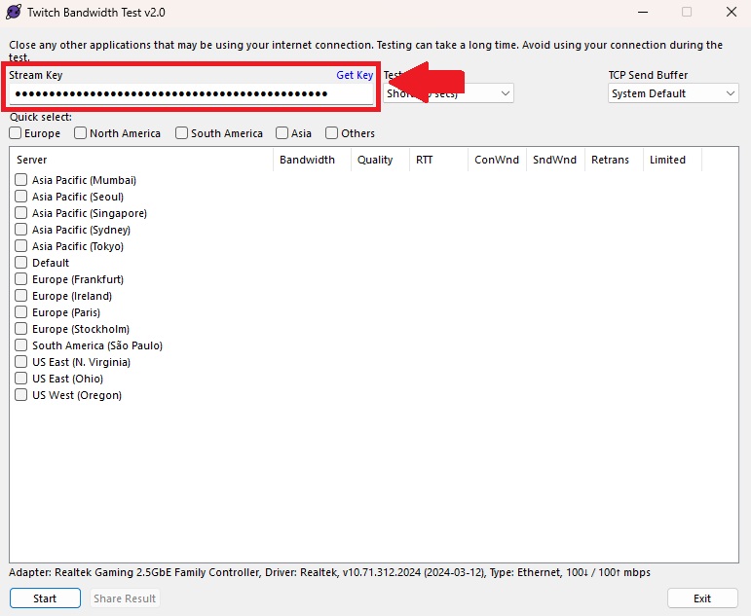This screenshot has width=751, height=616.
Task: Open the TCP Send Buffer dropdown
Action: pyautogui.click(x=673, y=93)
